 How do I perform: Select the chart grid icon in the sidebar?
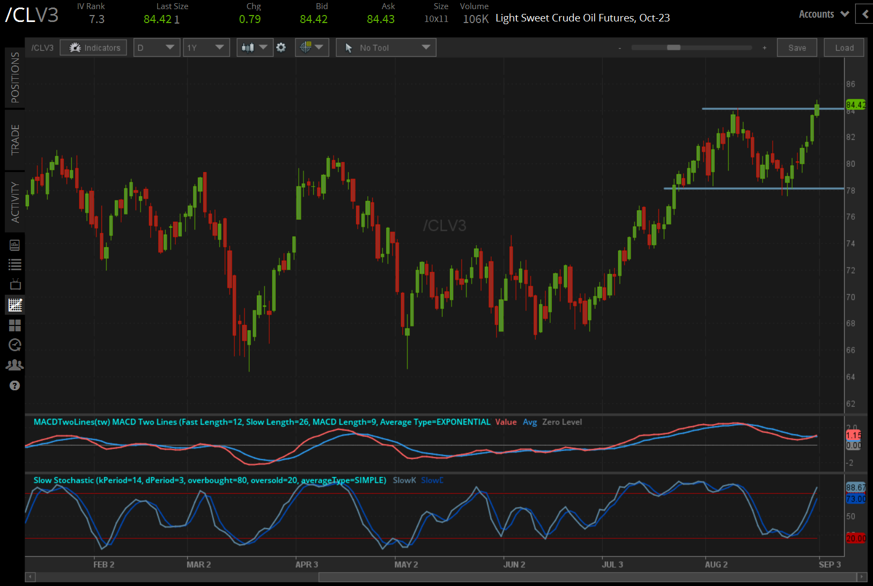point(15,305)
